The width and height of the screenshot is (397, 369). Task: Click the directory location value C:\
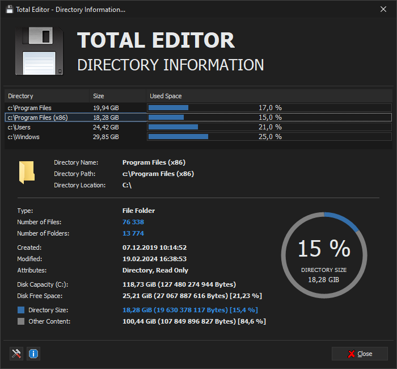point(127,185)
